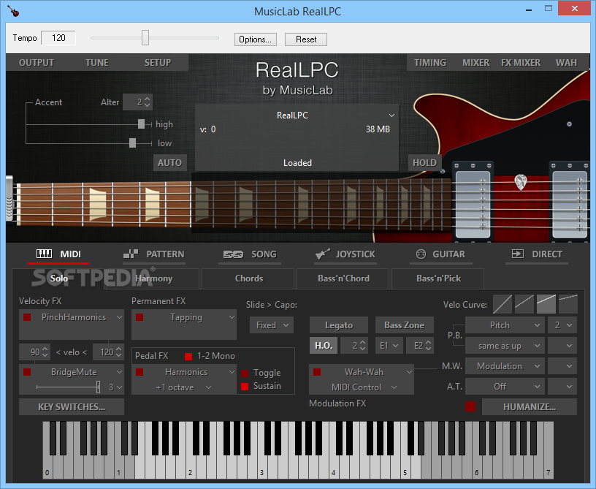Select the first linear Velo Curve icon
This screenshot has height=489, width=596.
tap(502, 304)
